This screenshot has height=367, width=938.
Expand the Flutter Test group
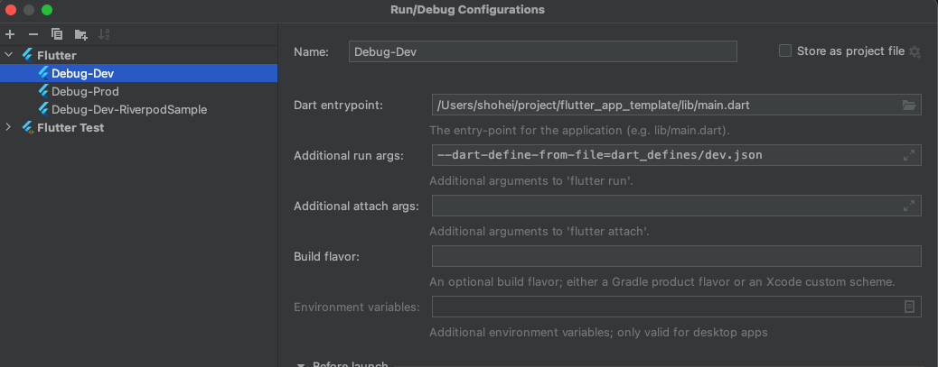[x=9, y=128]
